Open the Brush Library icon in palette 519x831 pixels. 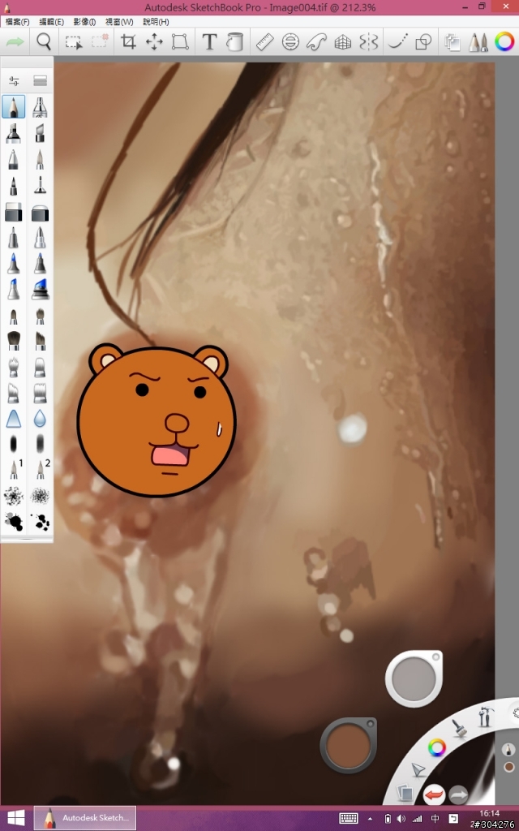(41, 80)
